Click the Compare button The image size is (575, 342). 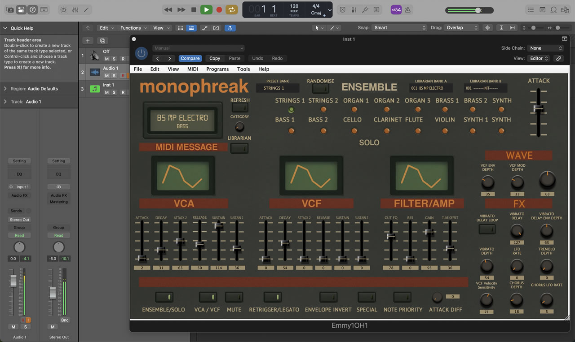click(x=190, y=58)
